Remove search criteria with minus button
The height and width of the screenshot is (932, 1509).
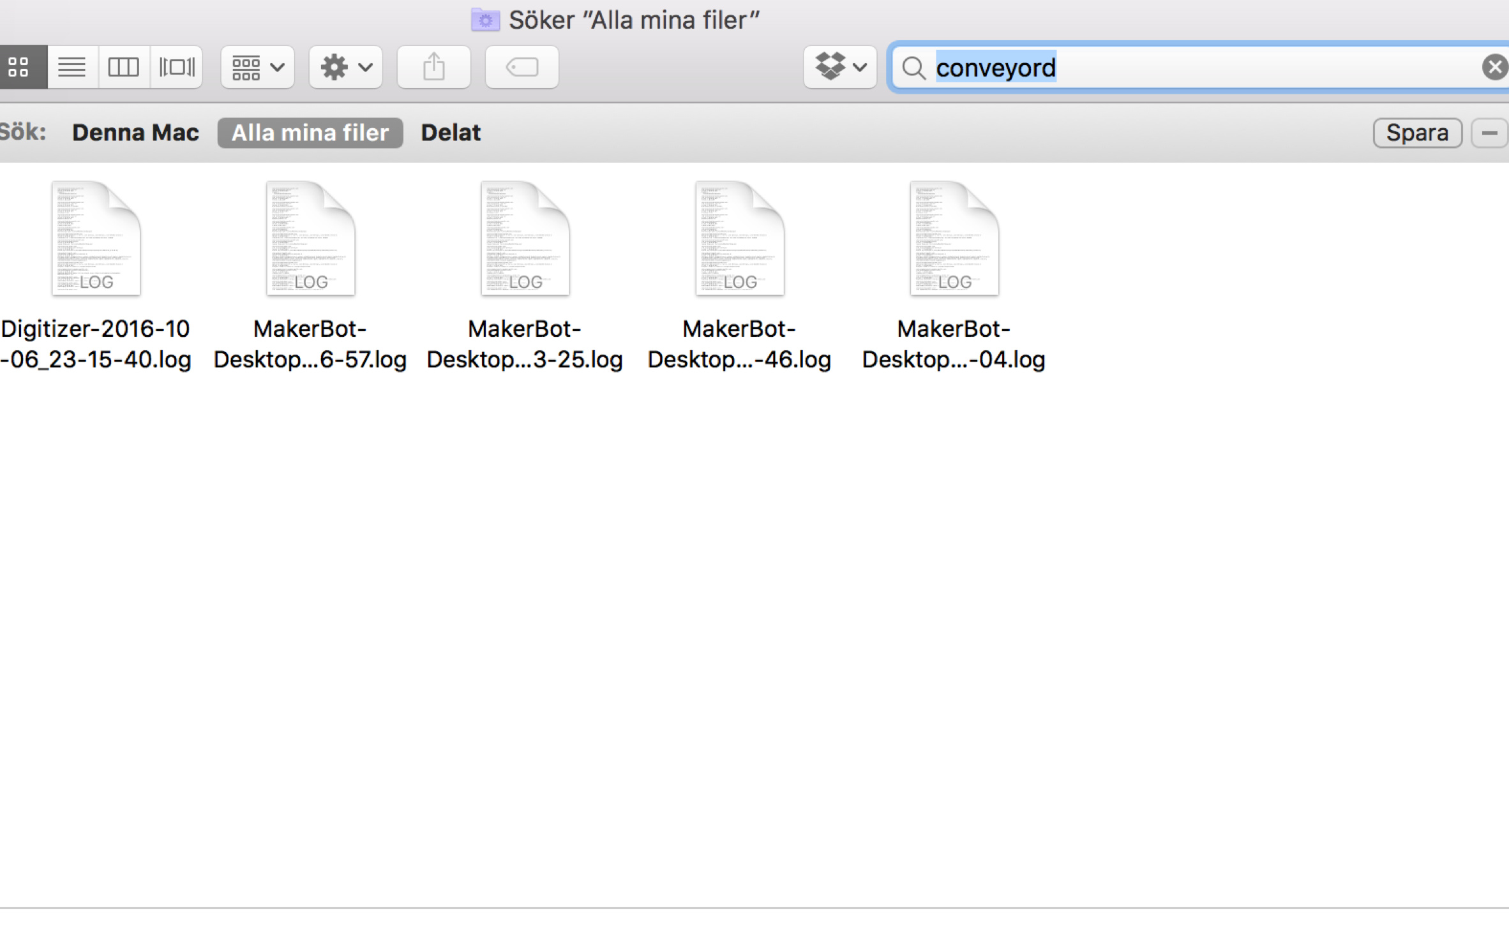point(1489,133)
